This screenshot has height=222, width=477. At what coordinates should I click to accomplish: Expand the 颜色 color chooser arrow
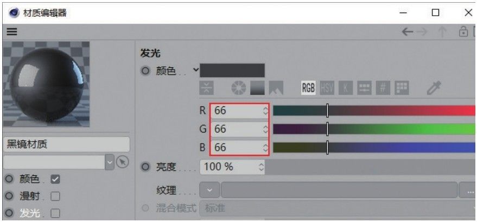click(x=196, y=70)
